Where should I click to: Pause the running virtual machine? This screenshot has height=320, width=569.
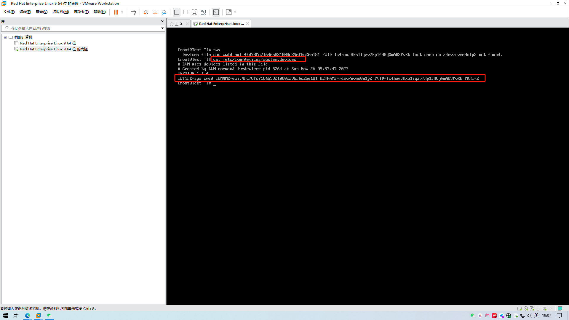[116, 12]
